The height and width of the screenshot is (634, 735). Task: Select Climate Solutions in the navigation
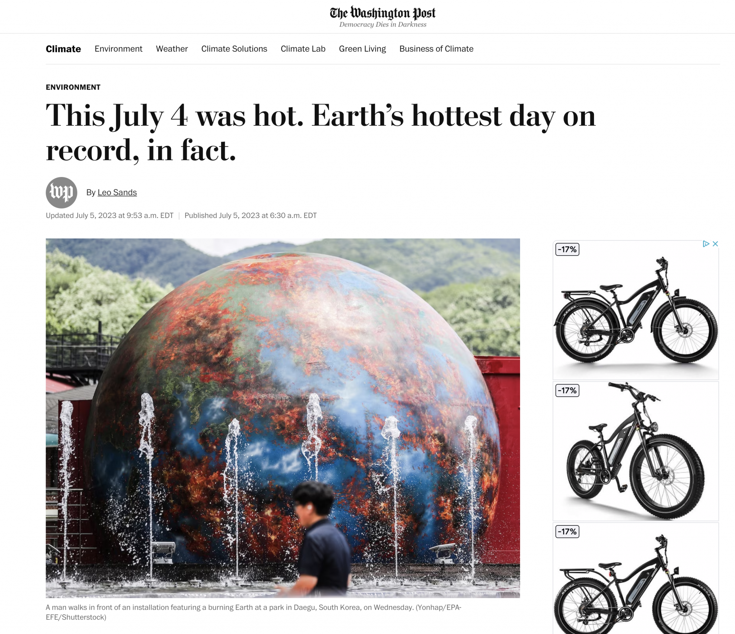234,49
